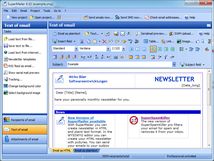The image size is (214, 161).
Task: Open the SuperSpamKiller link
Action: coord(155,118)
